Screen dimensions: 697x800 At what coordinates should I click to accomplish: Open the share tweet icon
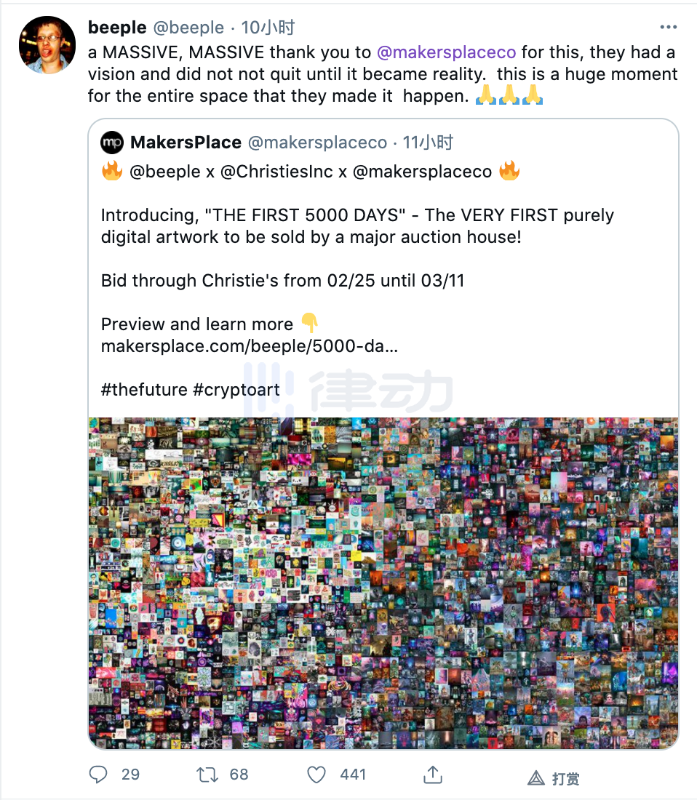tap(433, 775)
